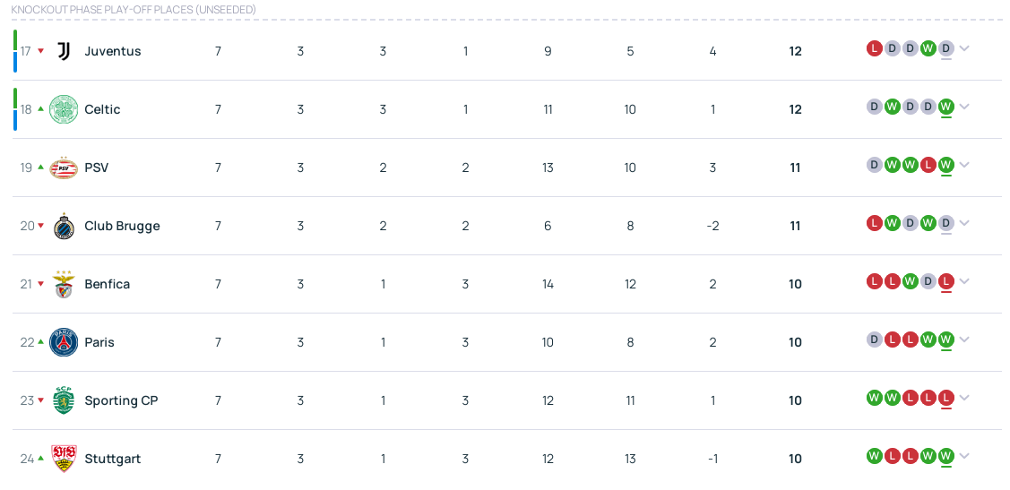Screen dimensions: 1010x490
Task: Open the Sporting CP team name
Action: click(121, 400)
